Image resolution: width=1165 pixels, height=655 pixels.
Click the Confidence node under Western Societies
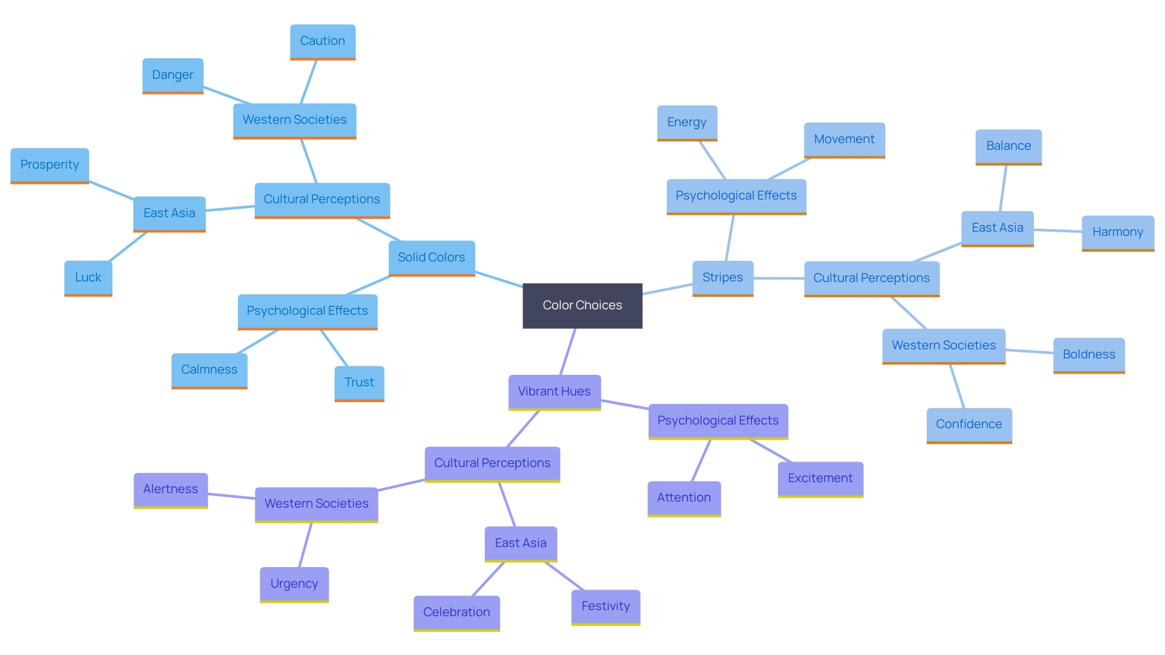click(x=968, y=423)
